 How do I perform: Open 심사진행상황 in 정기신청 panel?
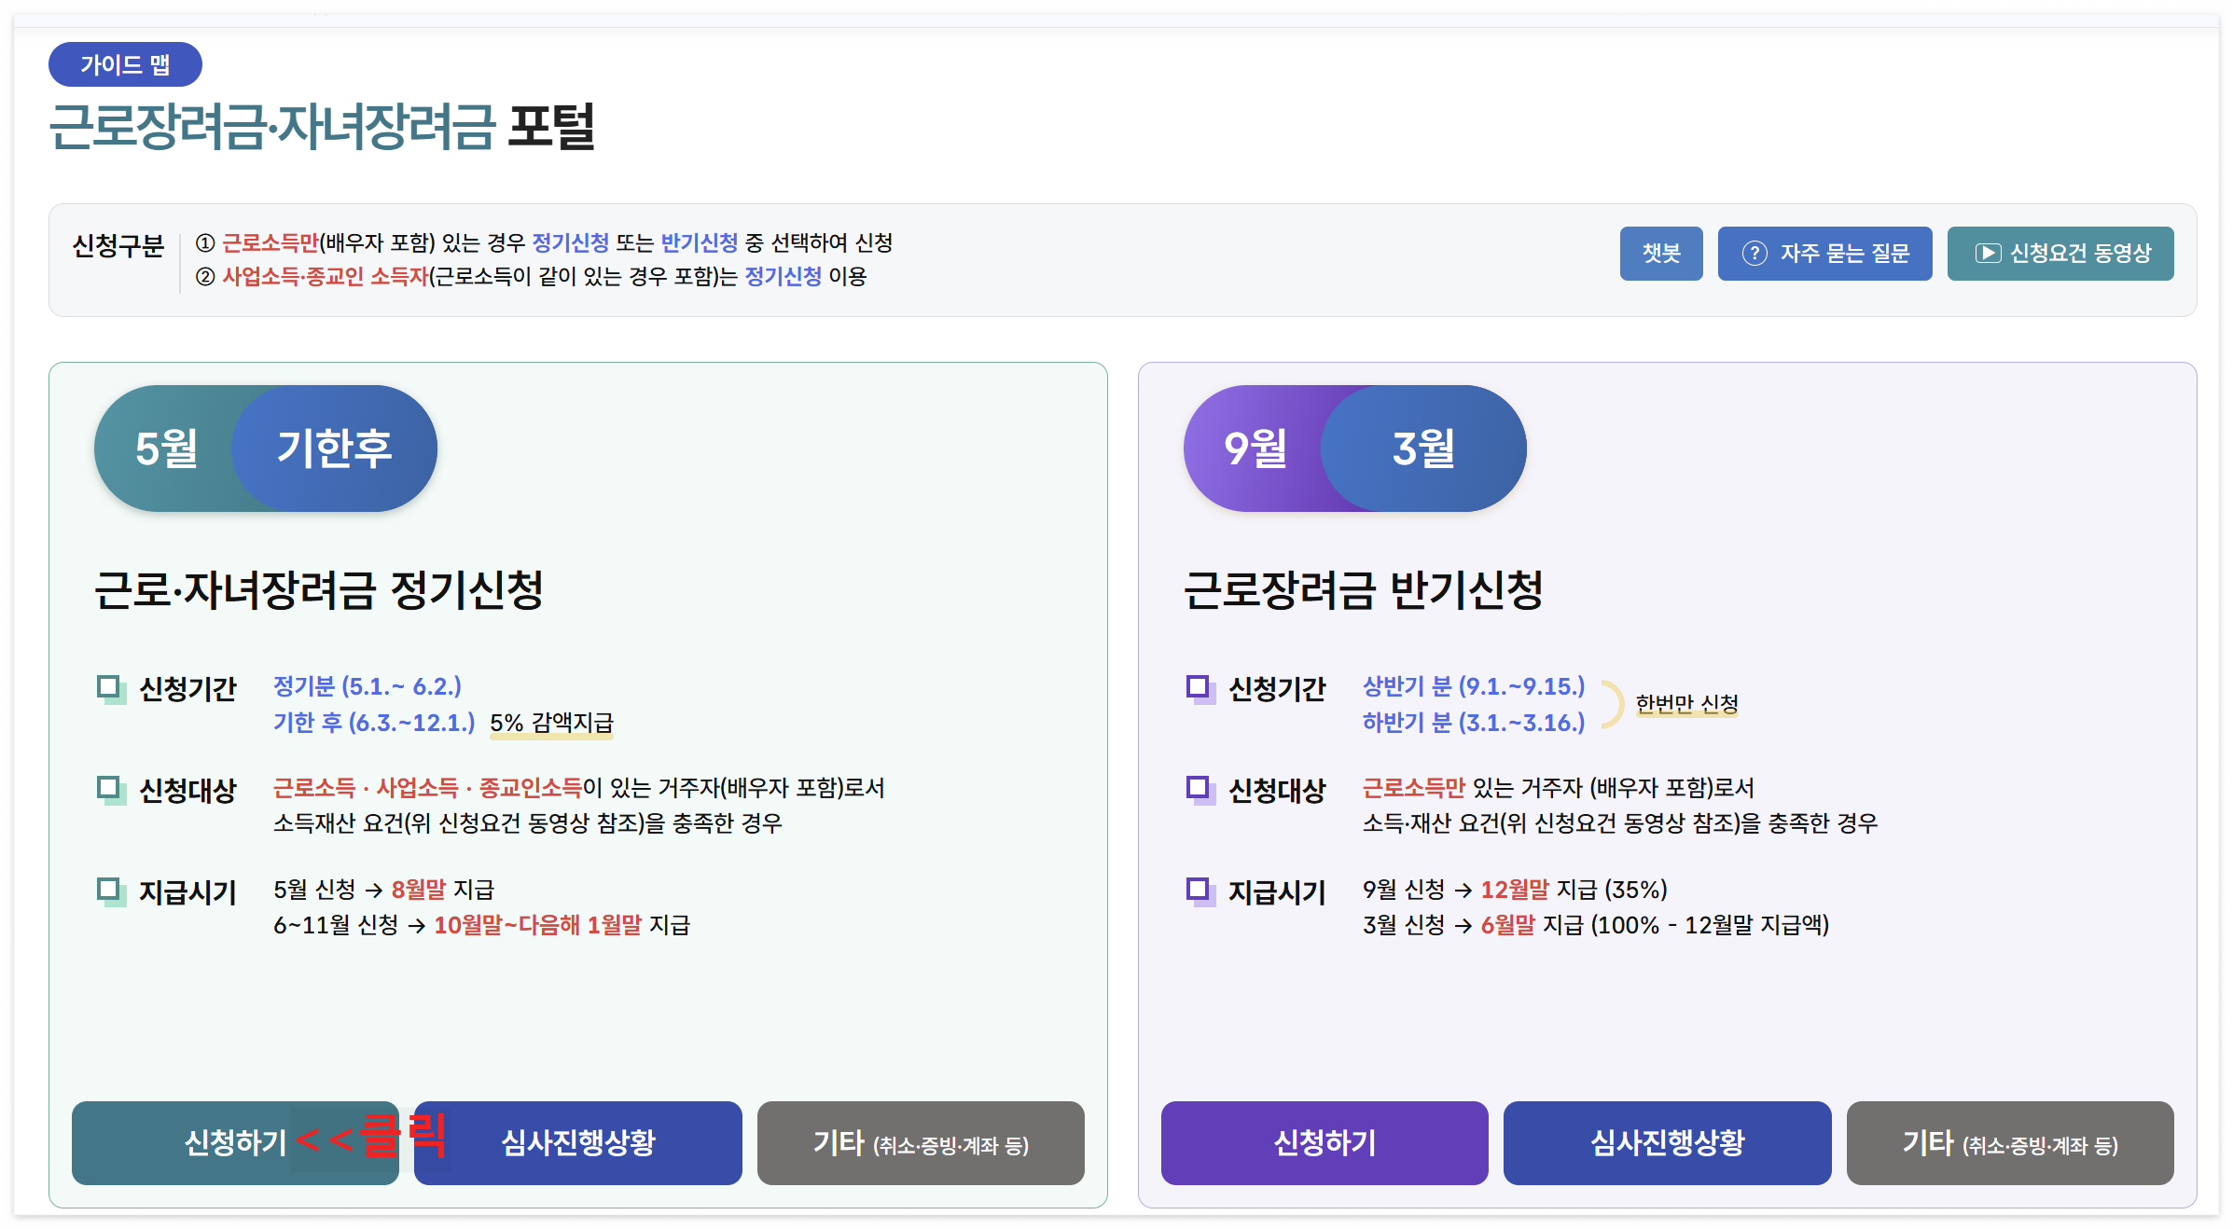pos(578,1142)
